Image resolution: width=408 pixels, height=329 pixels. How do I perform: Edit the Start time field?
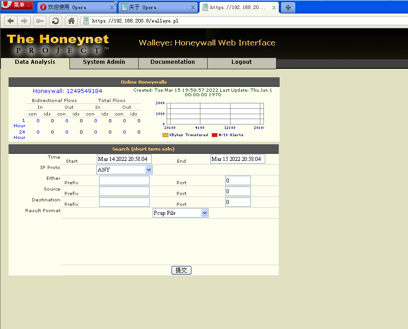(x=124, y=159)
